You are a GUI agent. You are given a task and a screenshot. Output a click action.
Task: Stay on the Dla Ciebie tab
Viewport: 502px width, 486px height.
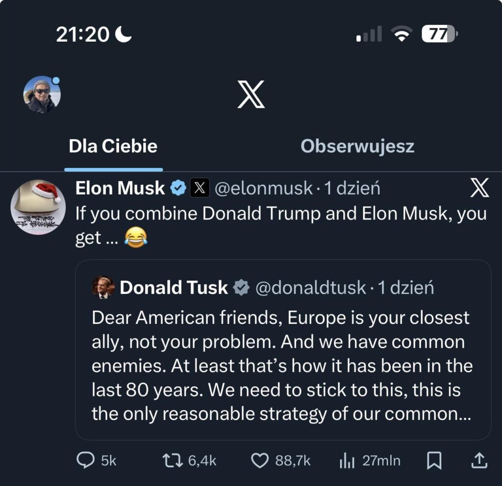113,145
